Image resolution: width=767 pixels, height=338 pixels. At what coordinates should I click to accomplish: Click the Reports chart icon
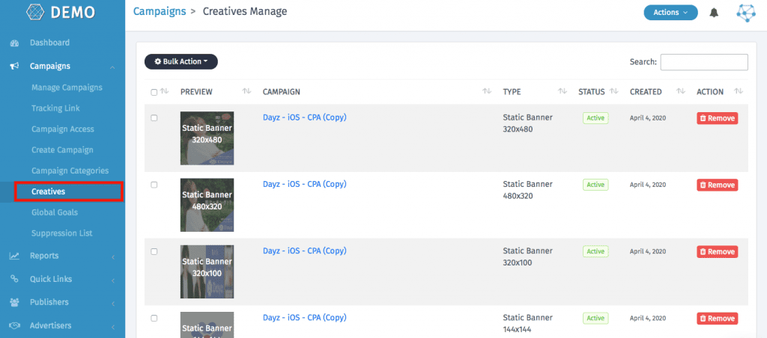pyautogui.click(x=14, y=256)
